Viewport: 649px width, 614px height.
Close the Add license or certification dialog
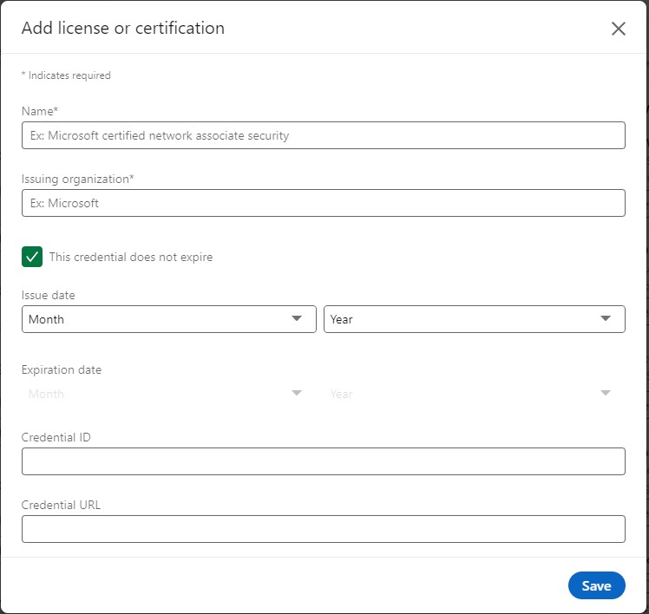click(x=619, y=29)
